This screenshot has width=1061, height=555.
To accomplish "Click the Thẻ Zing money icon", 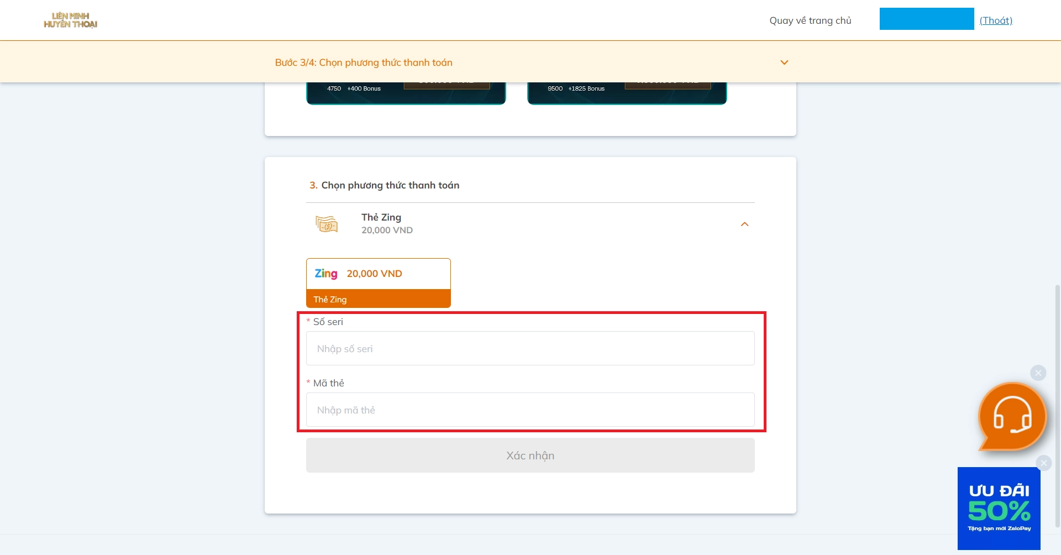I will pyautogui.click(x=327, y=224).
